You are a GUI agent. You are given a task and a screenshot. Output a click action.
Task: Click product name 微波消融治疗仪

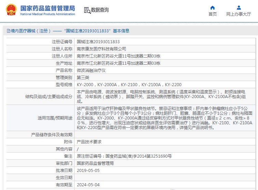coord(91,70)
